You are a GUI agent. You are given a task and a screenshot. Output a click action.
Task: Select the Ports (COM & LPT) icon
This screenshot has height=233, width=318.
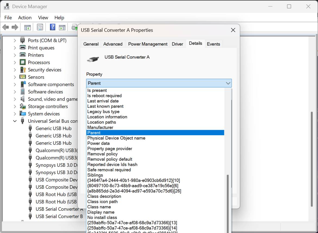point(23,40)
